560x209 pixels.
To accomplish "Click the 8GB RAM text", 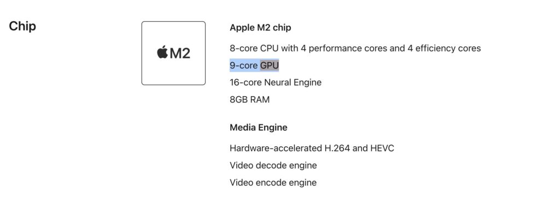I will point(249,99).
